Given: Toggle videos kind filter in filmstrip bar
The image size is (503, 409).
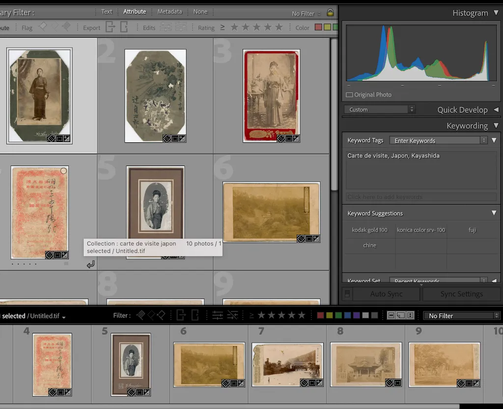Looking at the screenshot, I should (410, 315).
